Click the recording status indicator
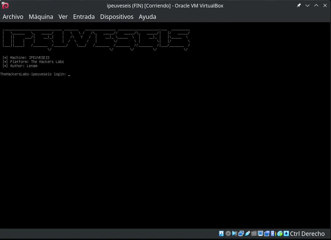This screenshot has width=331, height=240. [x=267, y=234]
